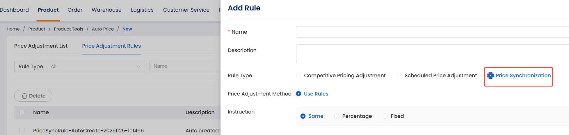
Task: Check the PriceSyncRule-AutoCreate row checkbox
Action: tap(22, 130)
